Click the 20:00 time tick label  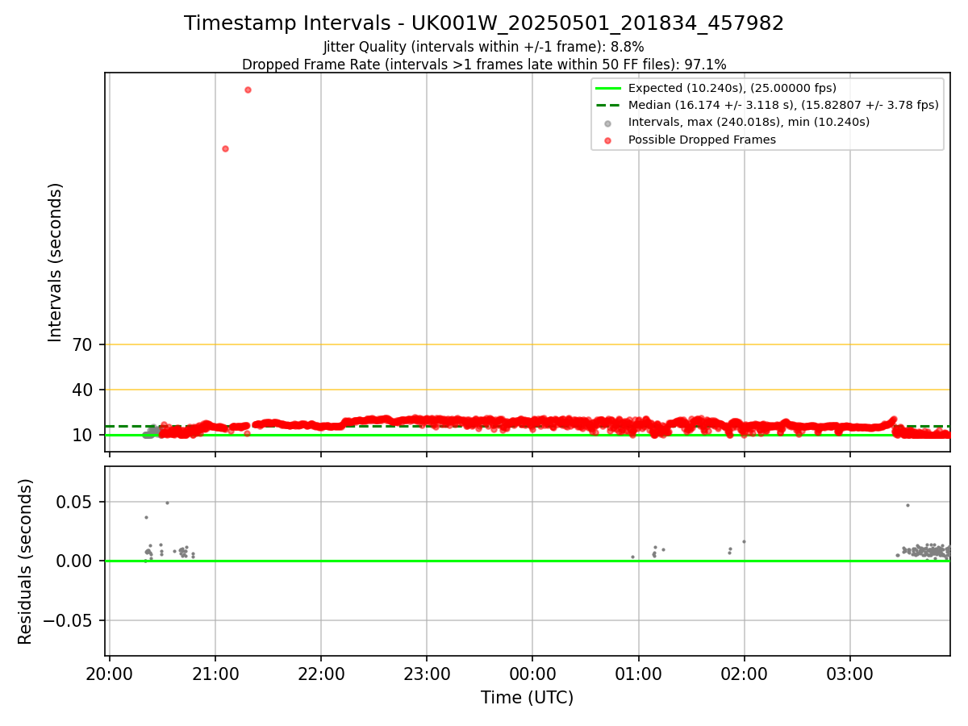[x=110, y=674]
